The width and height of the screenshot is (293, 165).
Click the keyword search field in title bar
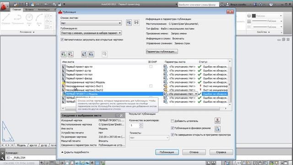pos(198,5)
